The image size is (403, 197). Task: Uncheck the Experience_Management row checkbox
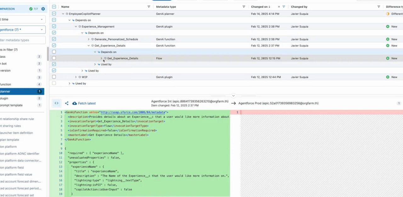pyautogui.click(x=54, y=27)
